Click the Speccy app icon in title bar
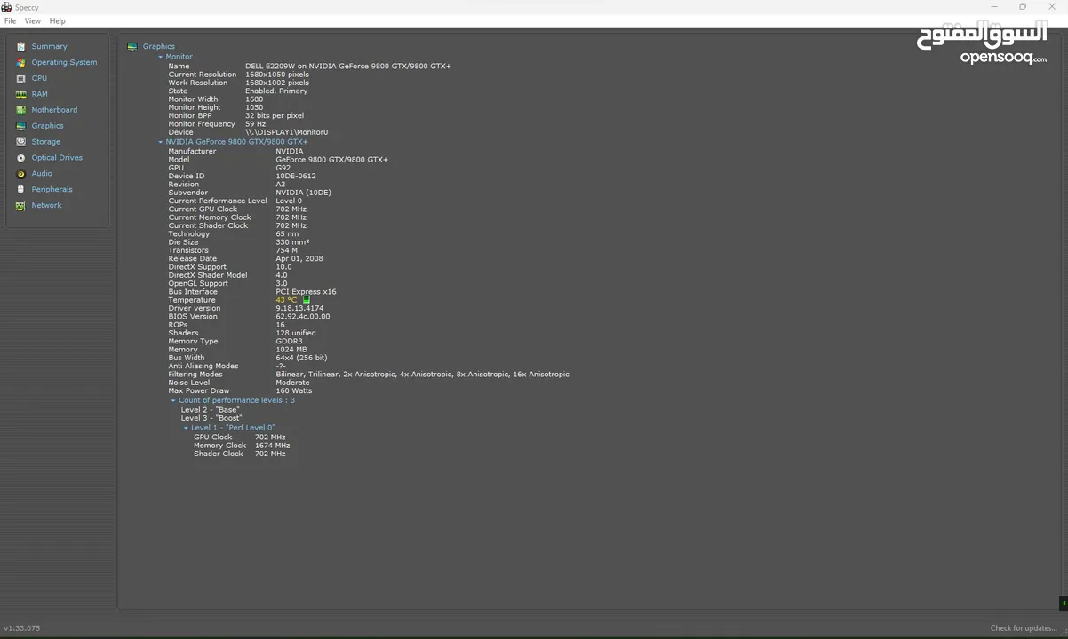Screen dimensions: 1068x639 (x=6, y=7)
